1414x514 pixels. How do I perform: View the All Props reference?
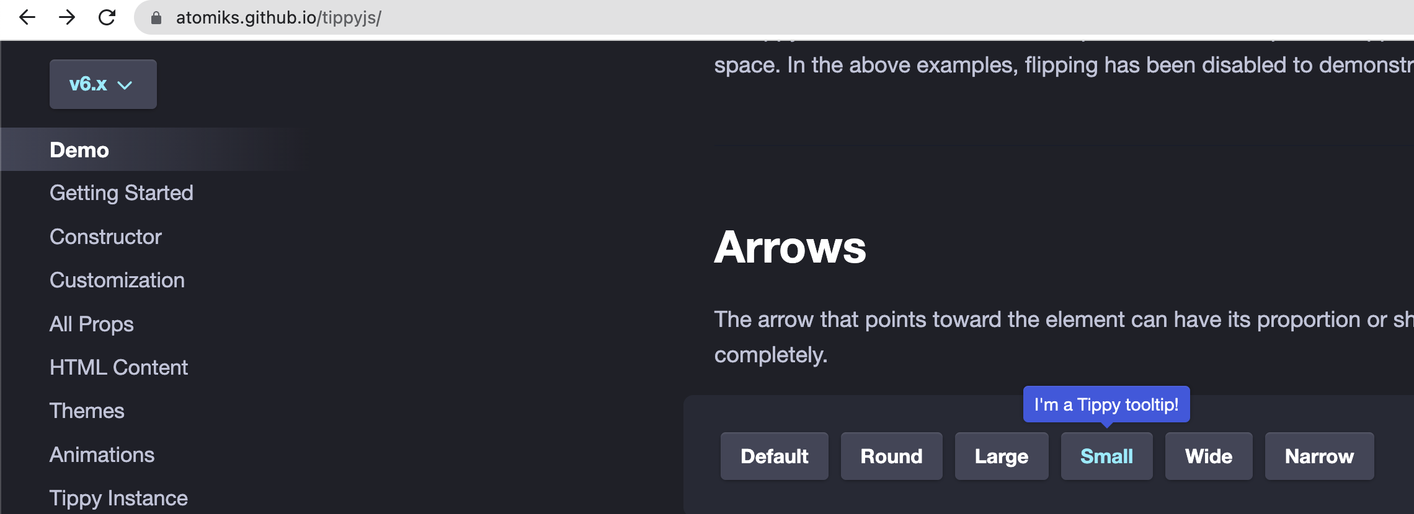91,323
